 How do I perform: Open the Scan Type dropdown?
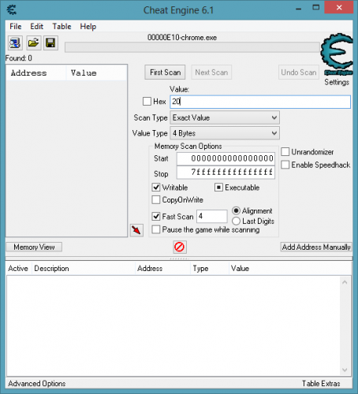[225, 117]
